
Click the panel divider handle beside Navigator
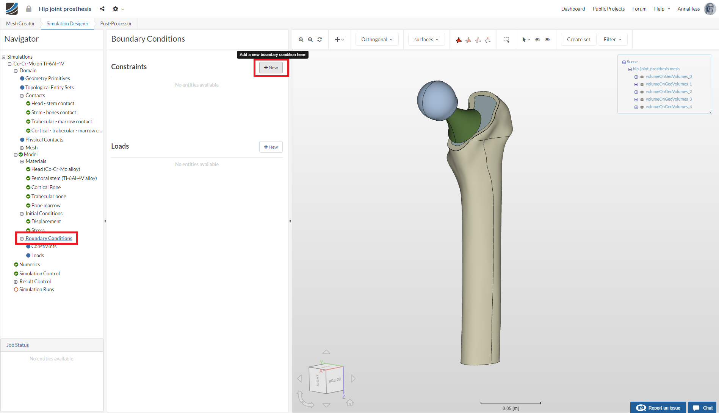pos(105,221)
